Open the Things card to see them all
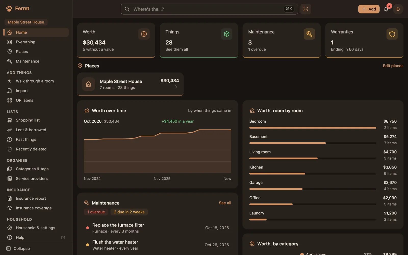This screenshot has width=408, height=255. (x=199, y=40)
